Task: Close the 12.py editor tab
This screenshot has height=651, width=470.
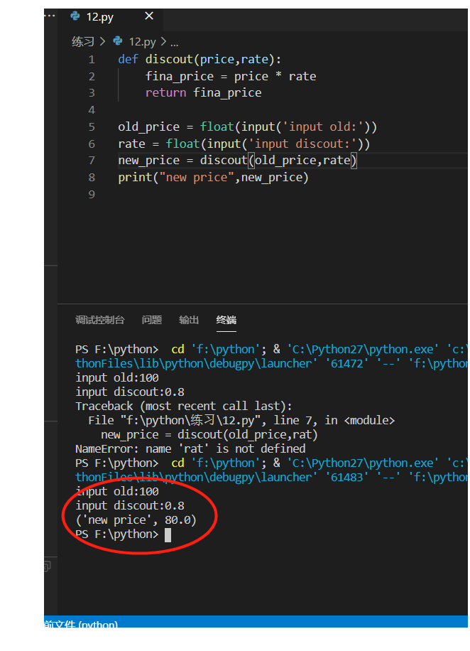Action: tap(149, 16)
